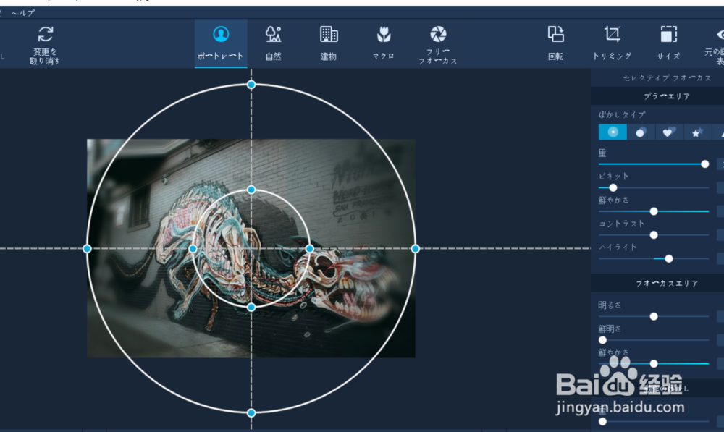The height and width of the screenshot is (432, 724).
Task: Select the star-shaped blur type
Action: [697, 132]
